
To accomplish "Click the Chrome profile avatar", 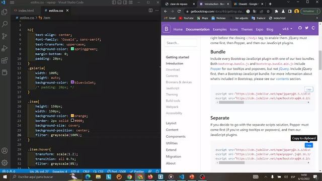I will click(x=296, y=12).
